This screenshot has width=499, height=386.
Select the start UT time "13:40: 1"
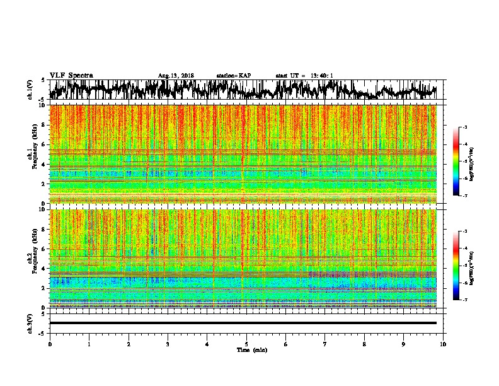[x=322, y=76]
